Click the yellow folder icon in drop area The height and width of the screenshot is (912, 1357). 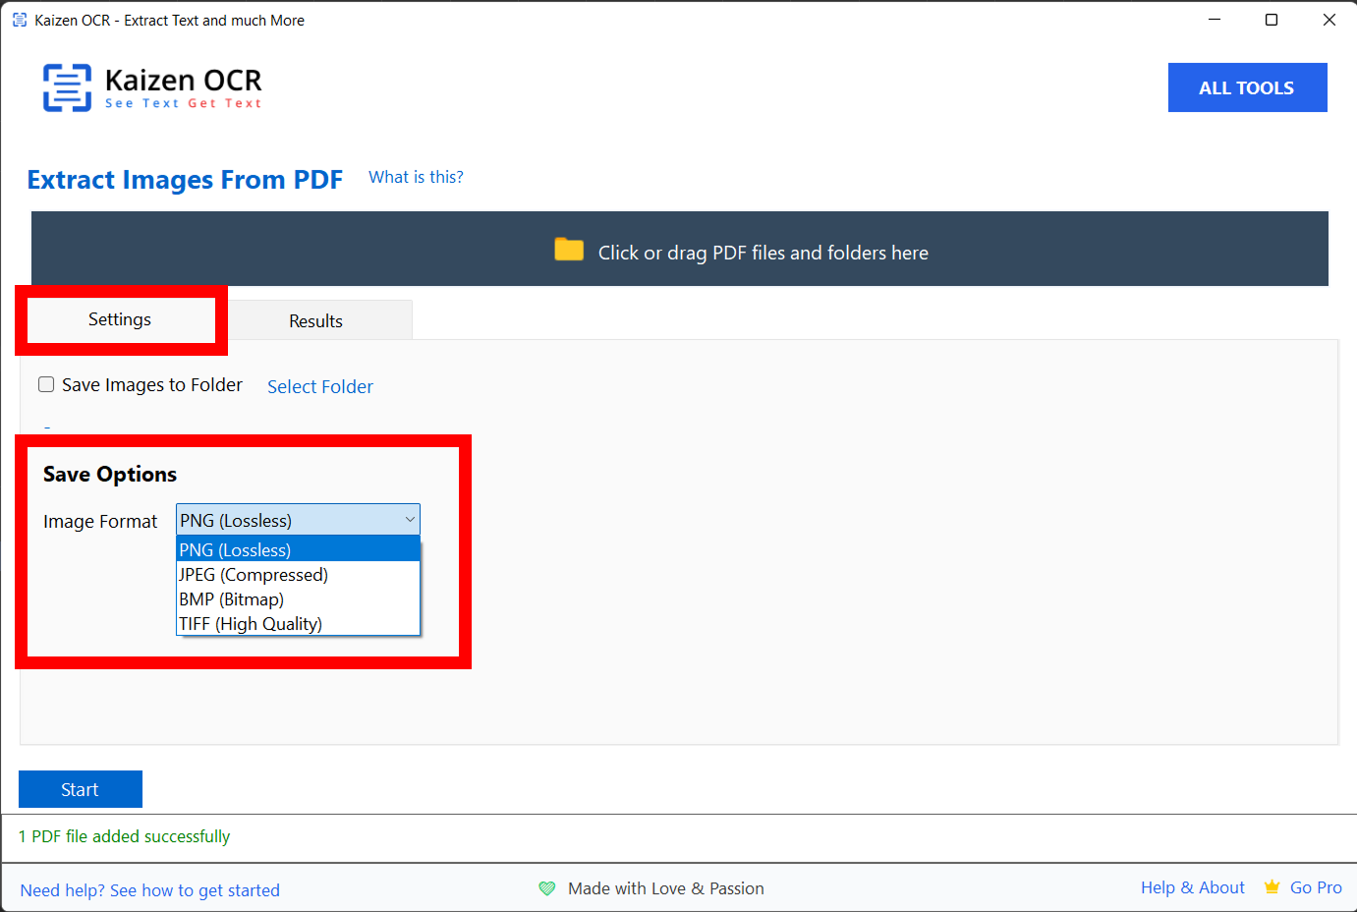[569, 250]
